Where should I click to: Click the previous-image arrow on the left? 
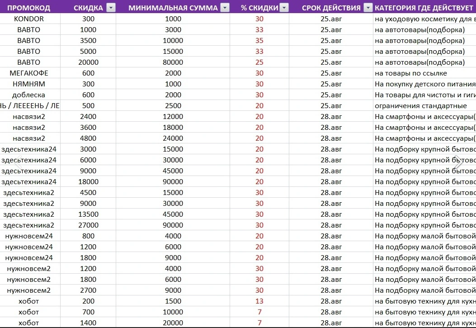click(x=18, y=162)
